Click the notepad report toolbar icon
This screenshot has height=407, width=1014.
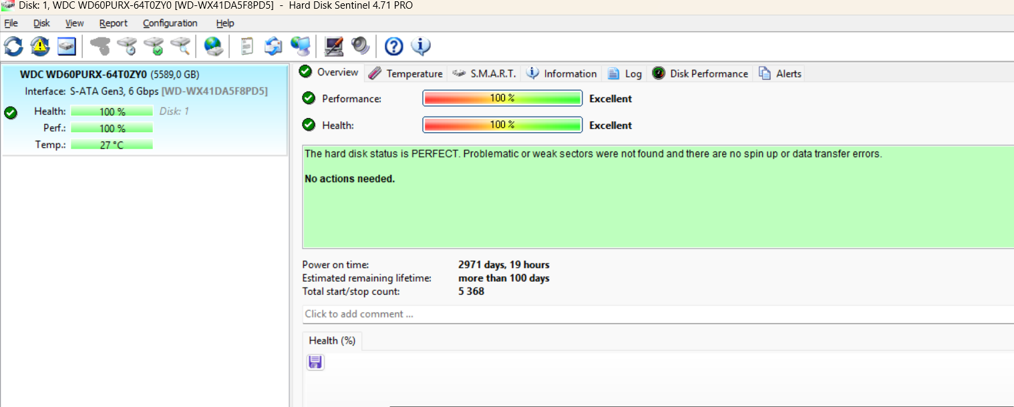click(247, 46)
